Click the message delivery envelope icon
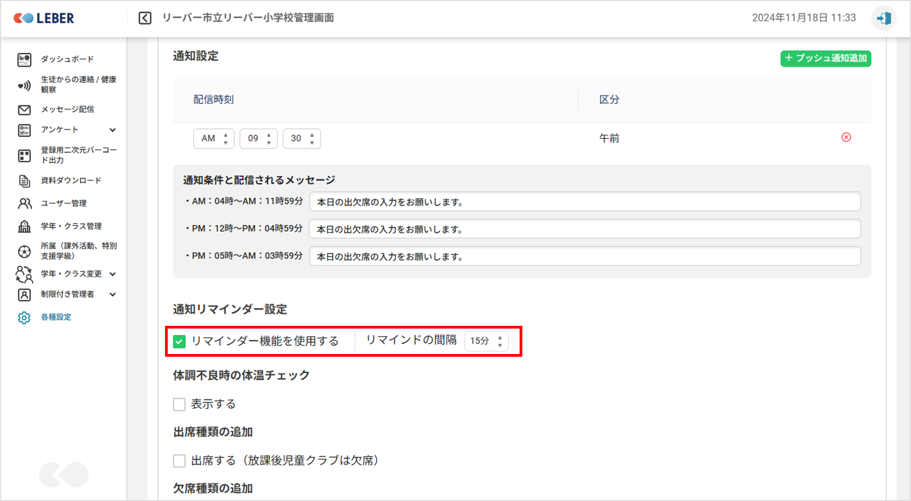This screenshot has height=501, width=911. [24, 110]
